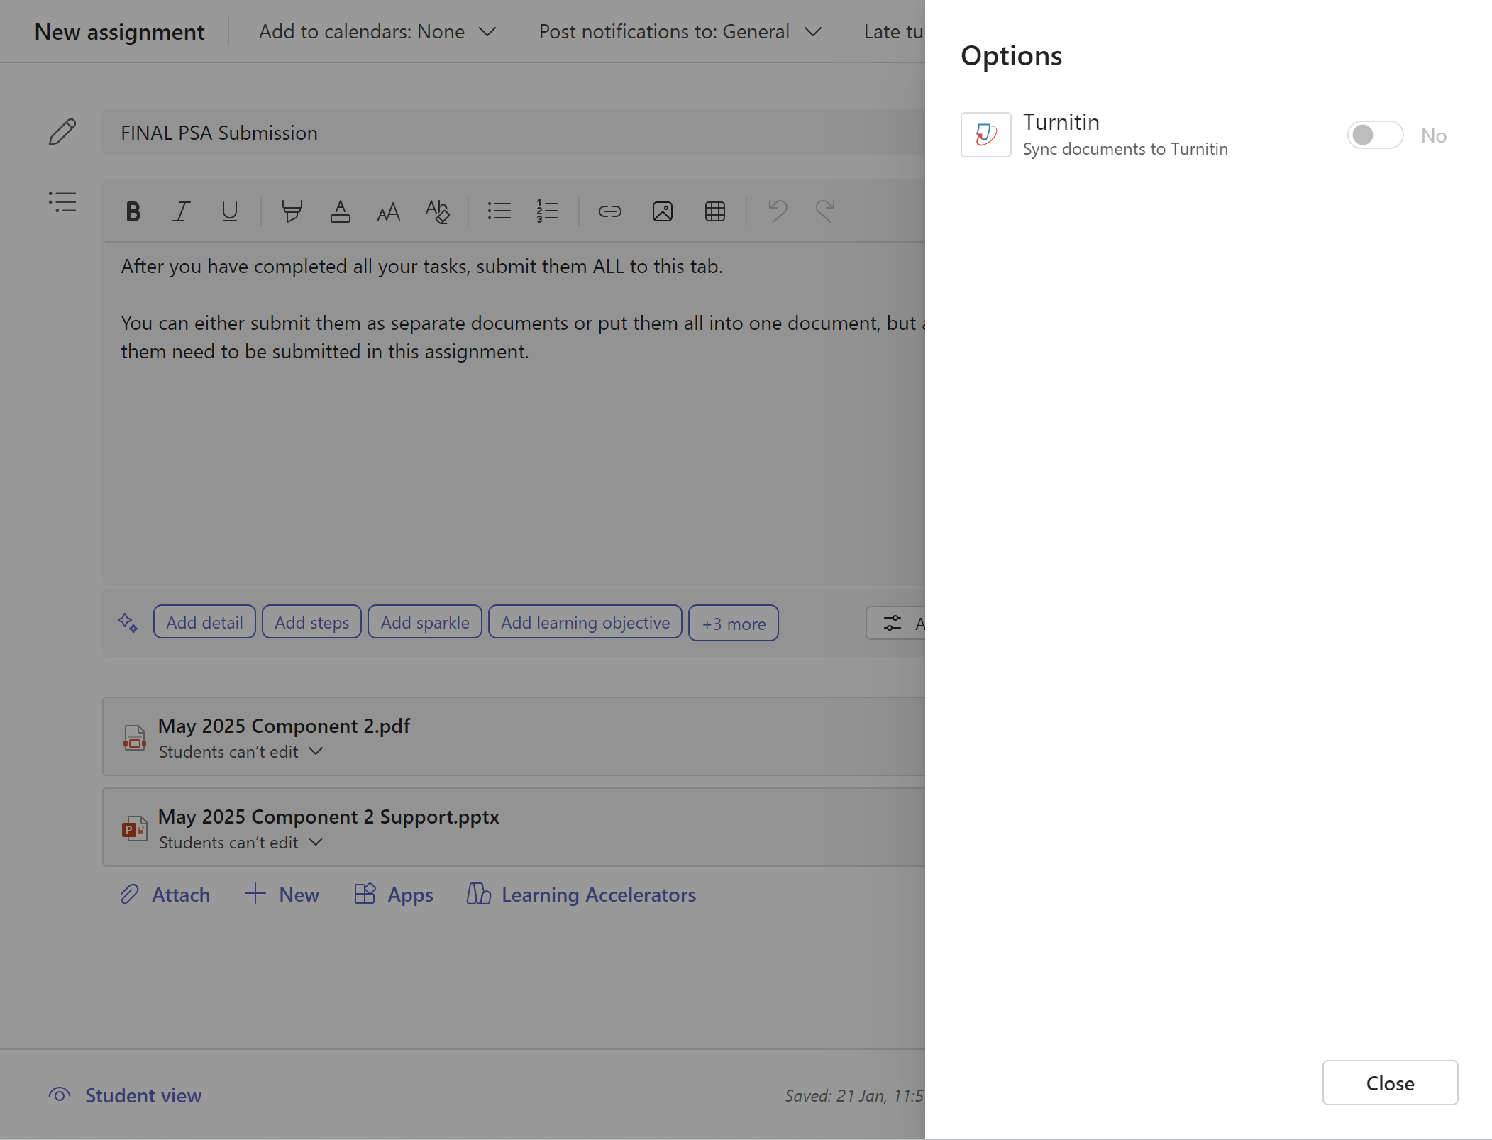Clear text formatting
This screenshot has width=1492, height=1140.
(437, 211)
